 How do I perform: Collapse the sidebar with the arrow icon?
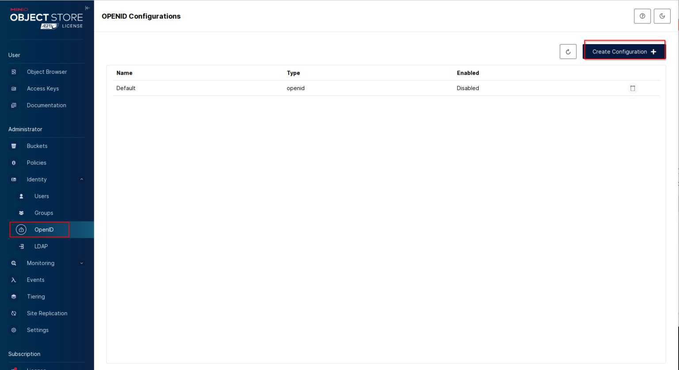click(x=87, y=8)
